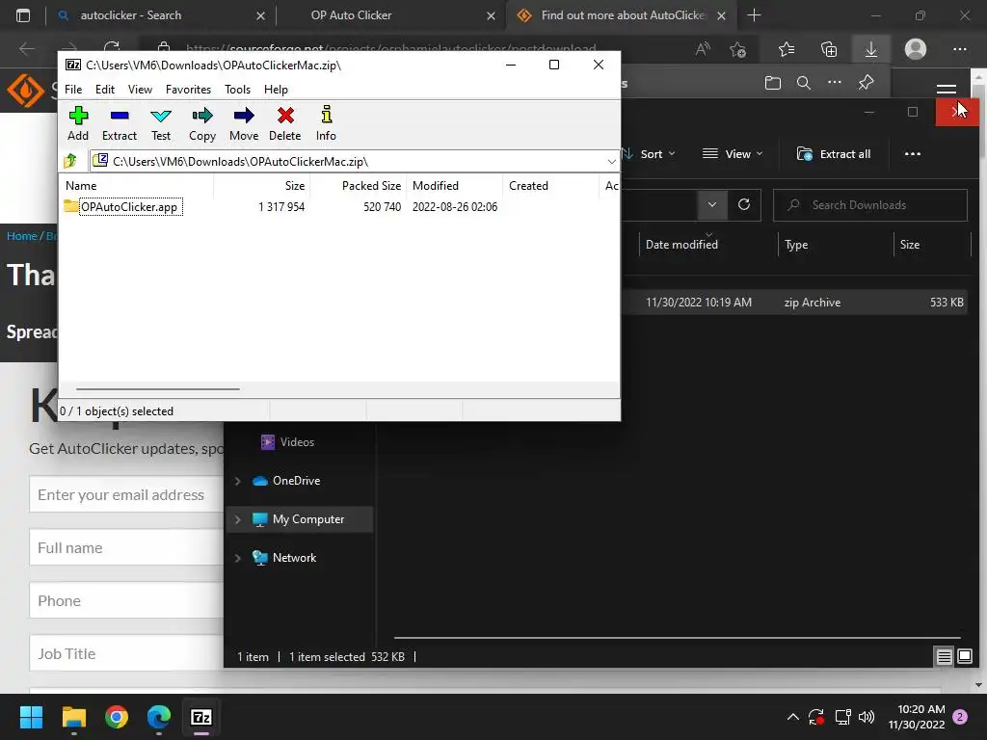The image size is (987, 740).
Task: Open Edge Downloads icon
Action: [871, 49]
